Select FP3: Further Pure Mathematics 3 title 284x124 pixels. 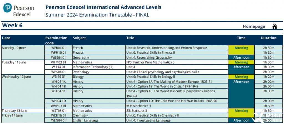(150, 62)
